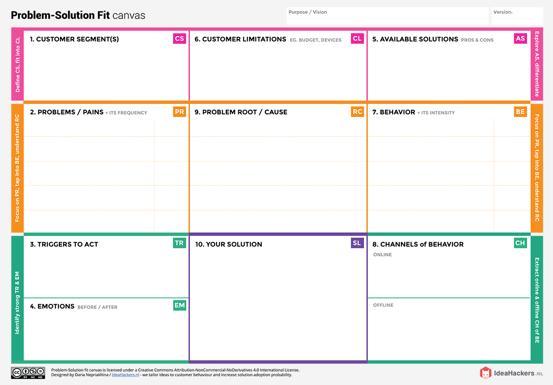Image resolution: width=553 pixels, height=385 pixels.
Task: Click the orange BE badge
Action: (520, 112)
